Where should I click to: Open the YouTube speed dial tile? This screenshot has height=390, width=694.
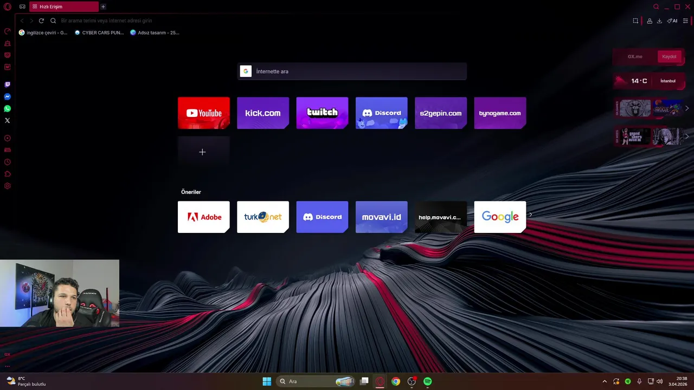pos(204,113)
